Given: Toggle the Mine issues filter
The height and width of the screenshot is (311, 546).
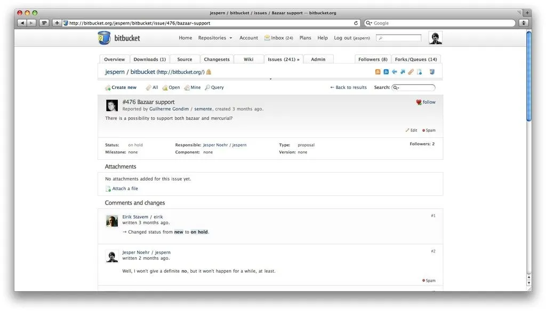Looking at the screenshot, I should point(192,87).
